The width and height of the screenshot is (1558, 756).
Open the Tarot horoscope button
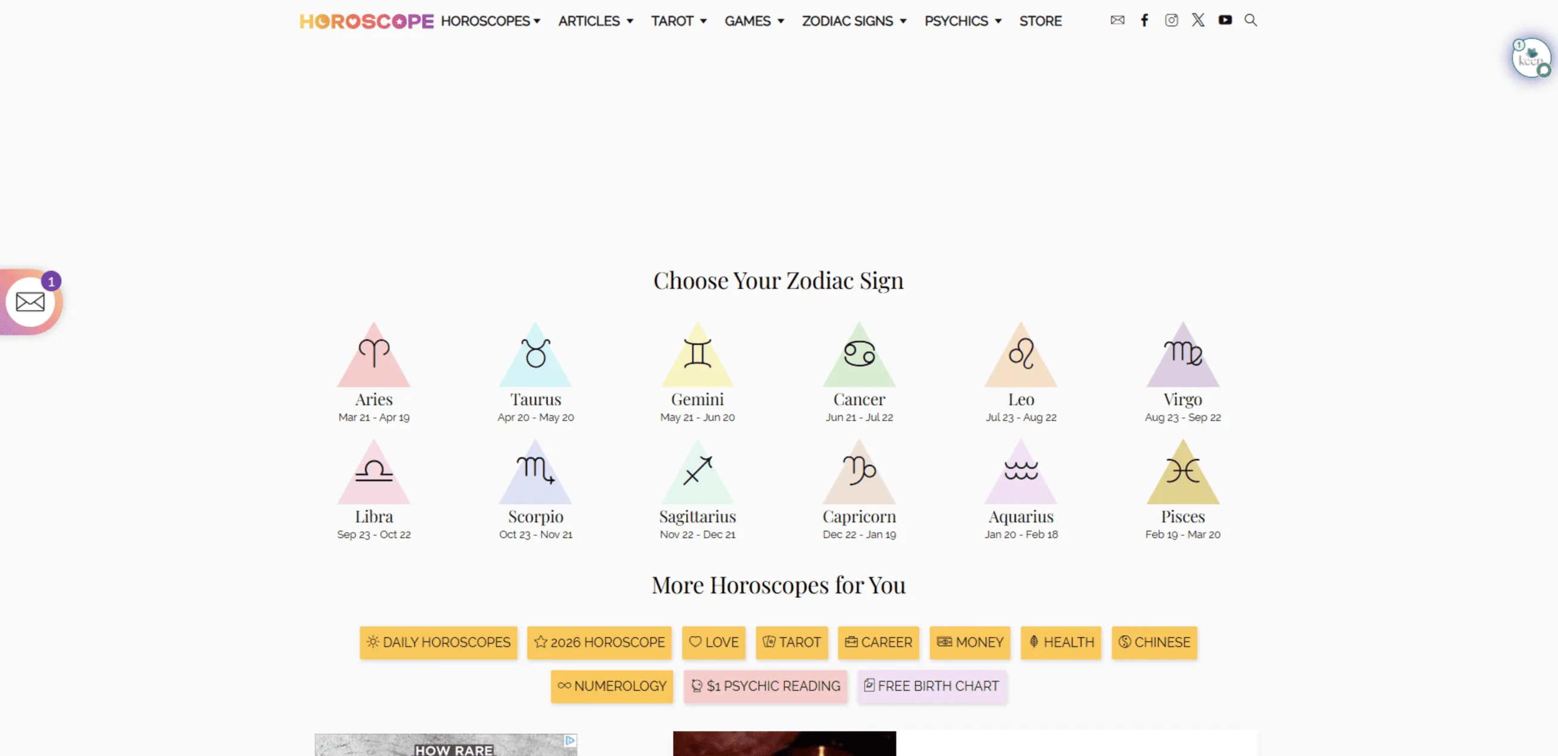(x=792, y=642)
